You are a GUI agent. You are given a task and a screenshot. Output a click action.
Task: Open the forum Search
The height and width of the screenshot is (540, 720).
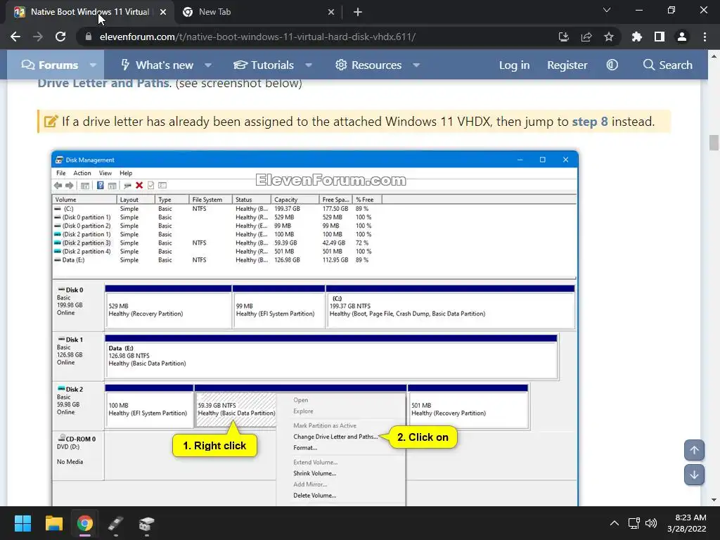tap(668, 65)
